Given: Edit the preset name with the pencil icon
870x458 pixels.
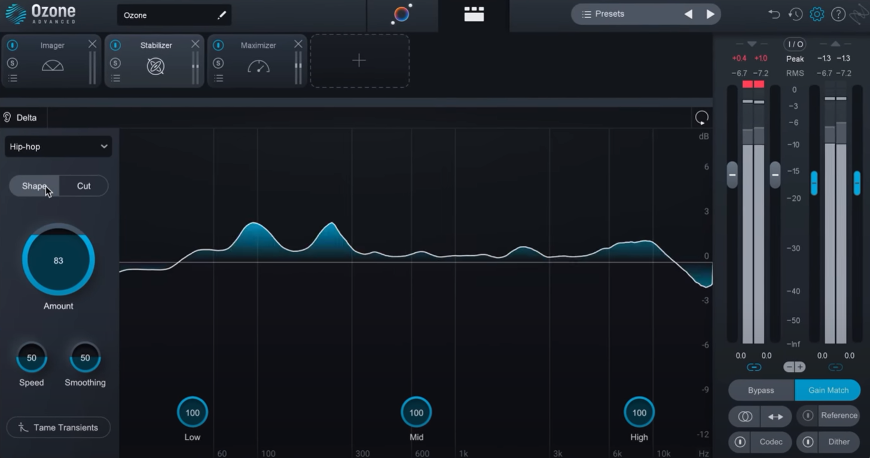Looking at the screenshot, I should point(221,16).
